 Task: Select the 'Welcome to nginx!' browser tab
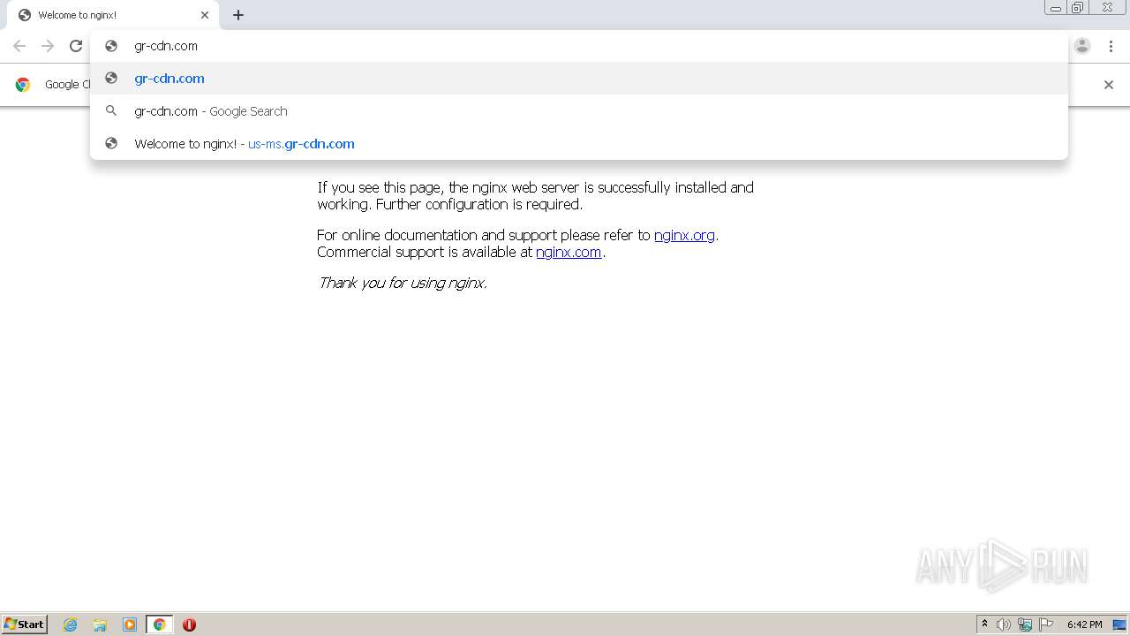(x=113, y=15)
